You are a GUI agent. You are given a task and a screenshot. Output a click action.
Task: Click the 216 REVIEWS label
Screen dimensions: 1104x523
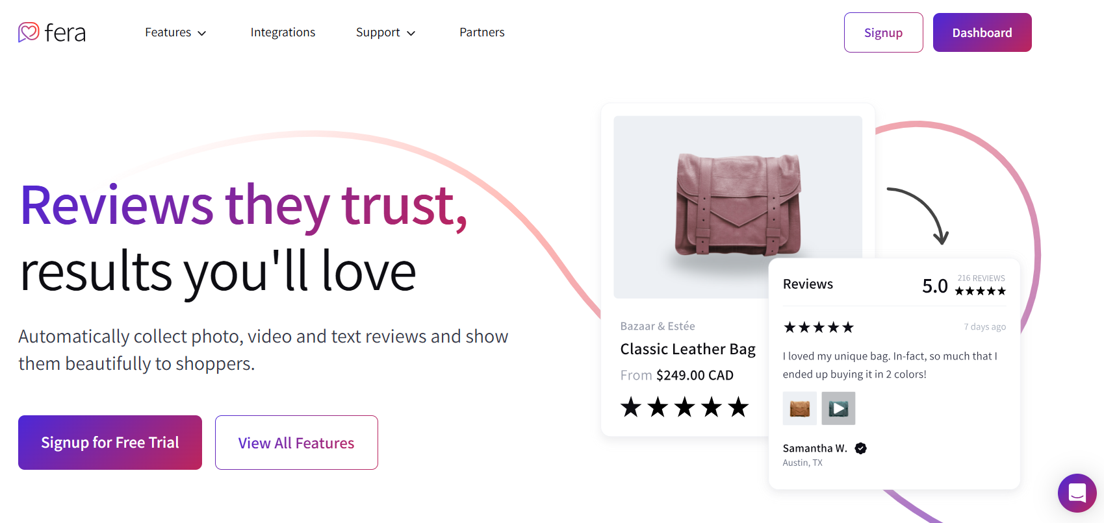tap(981, 277)
